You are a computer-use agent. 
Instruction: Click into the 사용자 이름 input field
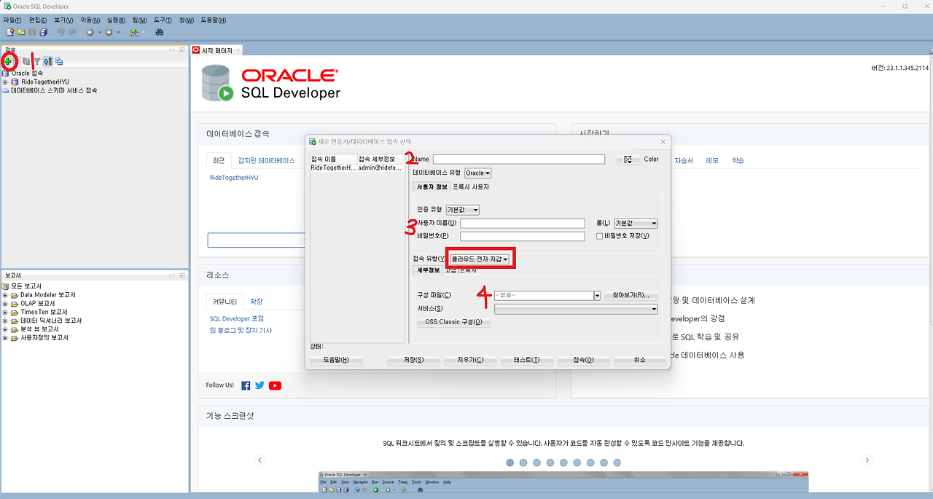[x=523, y=224]
